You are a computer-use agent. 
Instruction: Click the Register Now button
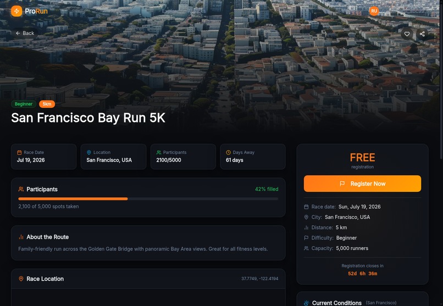(363, 184)
